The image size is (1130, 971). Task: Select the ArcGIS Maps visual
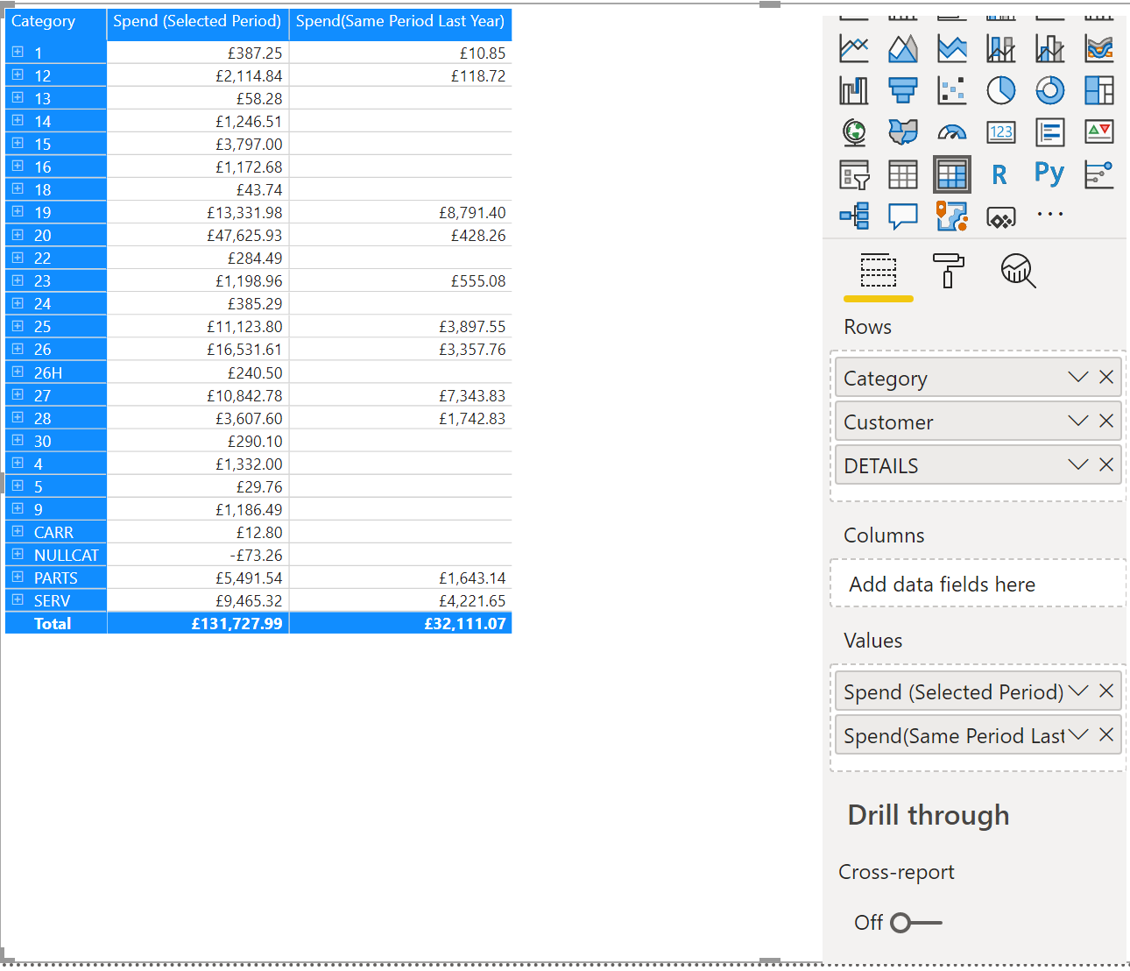tap(952, 216)
